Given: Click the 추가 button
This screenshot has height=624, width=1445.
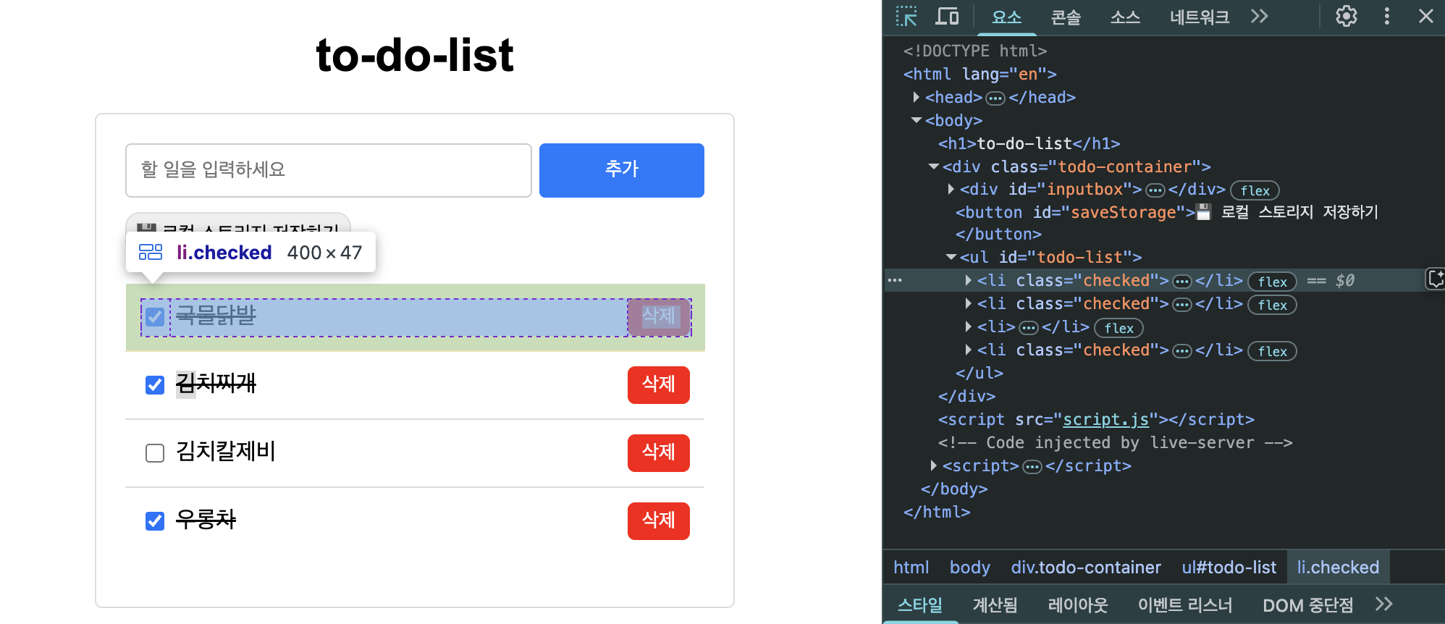Looking at the screenshot, I should pyautogui.click(x=622, y=170).
